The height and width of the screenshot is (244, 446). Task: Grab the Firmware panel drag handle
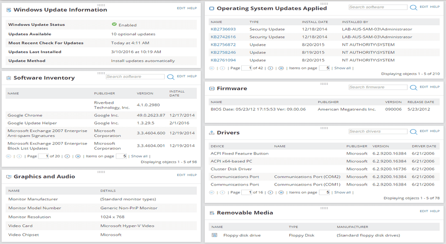[324, 83]
